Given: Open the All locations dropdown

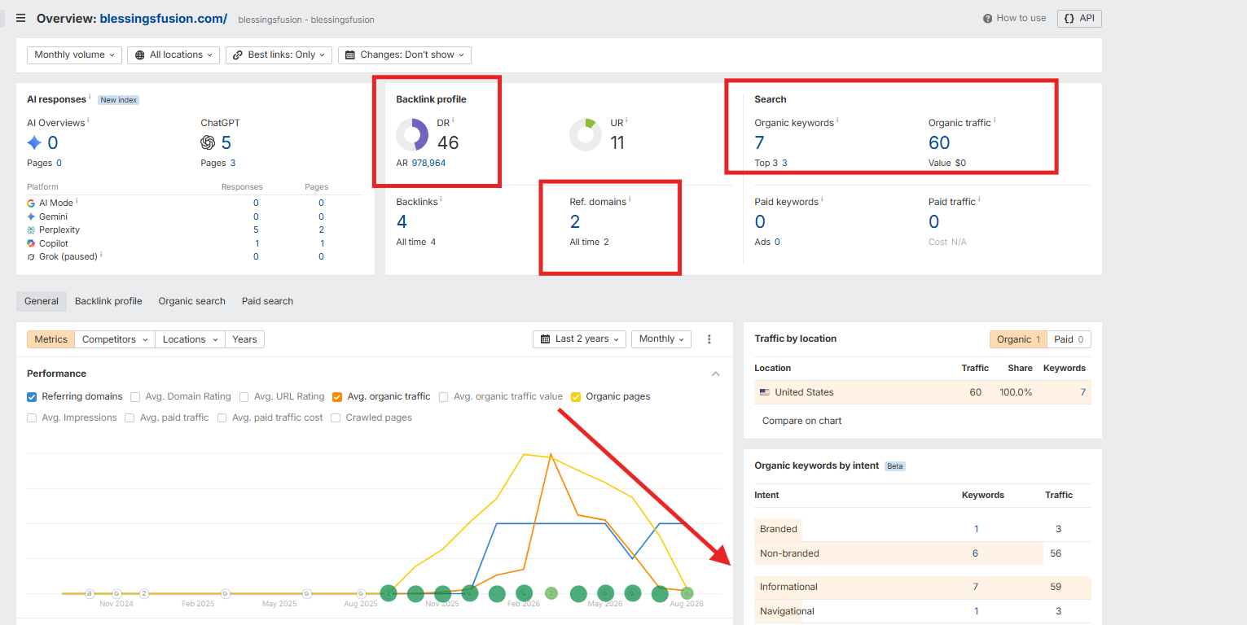Looking at the screenshot, I should point(173,55).
